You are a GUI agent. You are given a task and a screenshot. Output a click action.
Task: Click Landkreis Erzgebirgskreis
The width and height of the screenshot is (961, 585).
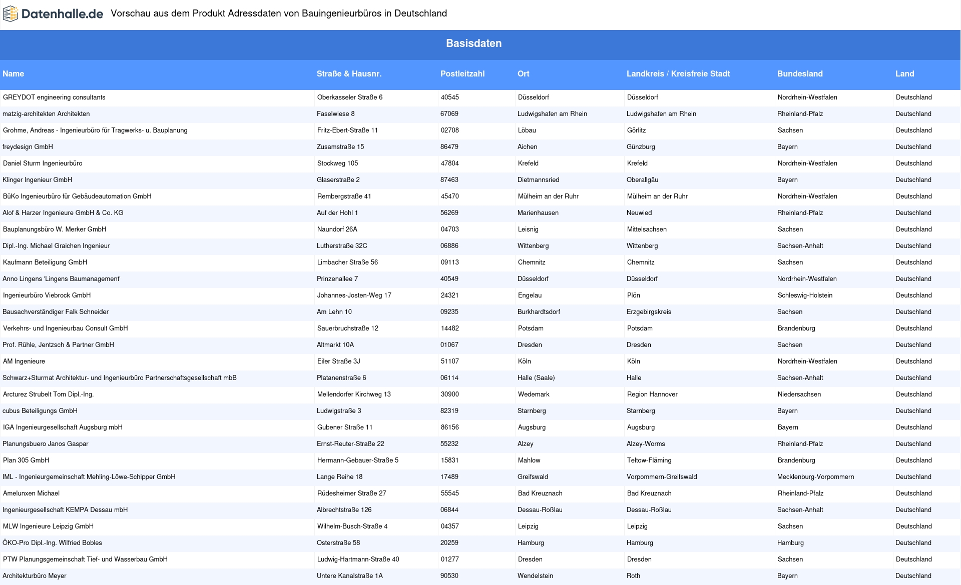coord(649,312)
